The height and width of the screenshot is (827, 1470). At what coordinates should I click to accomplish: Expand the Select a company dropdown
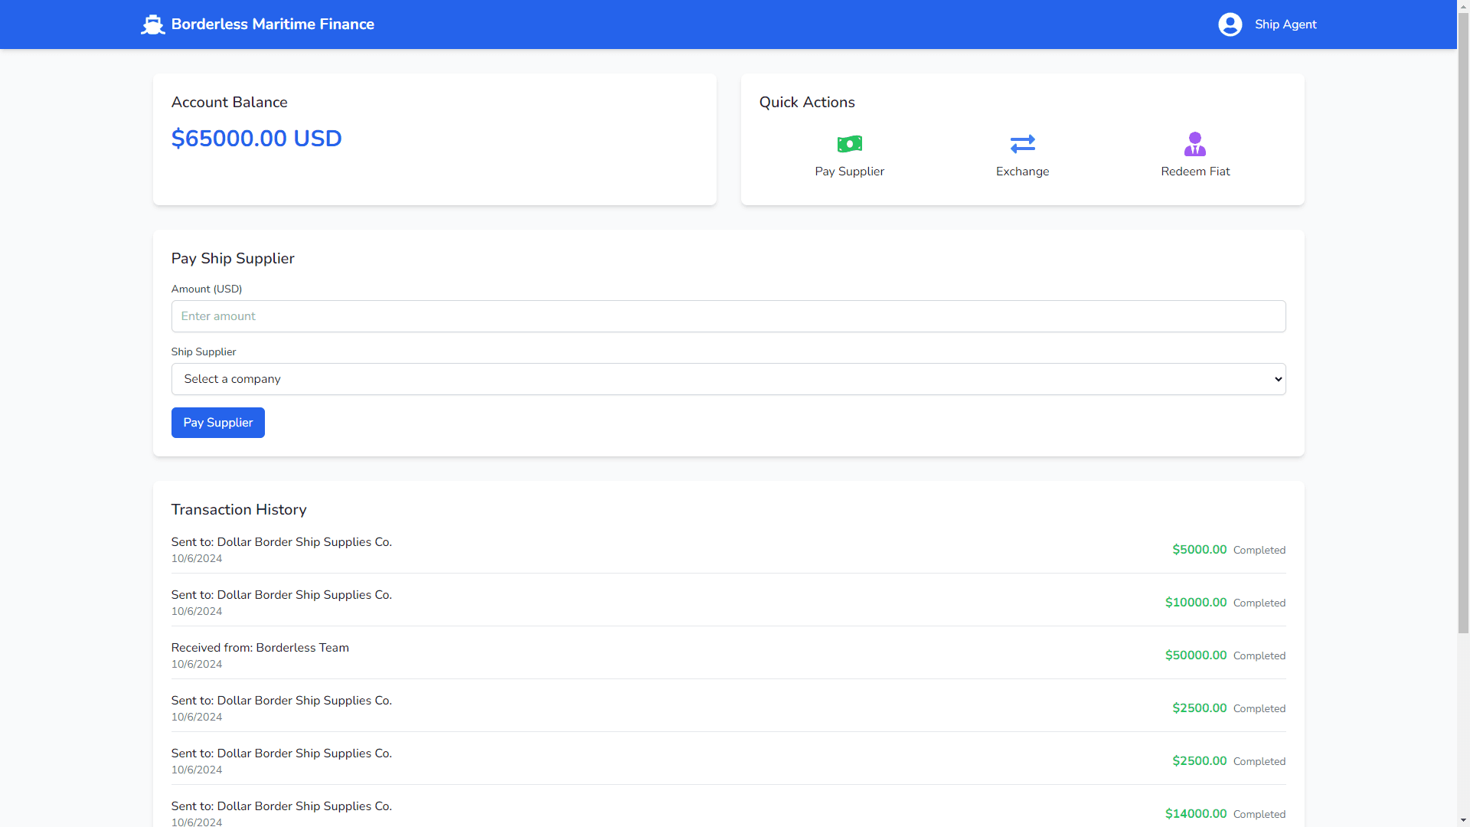(728, 379)
